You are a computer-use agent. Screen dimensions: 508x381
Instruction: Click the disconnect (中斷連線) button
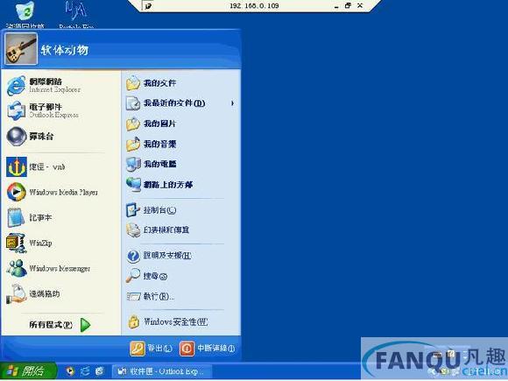click(208, 349)
